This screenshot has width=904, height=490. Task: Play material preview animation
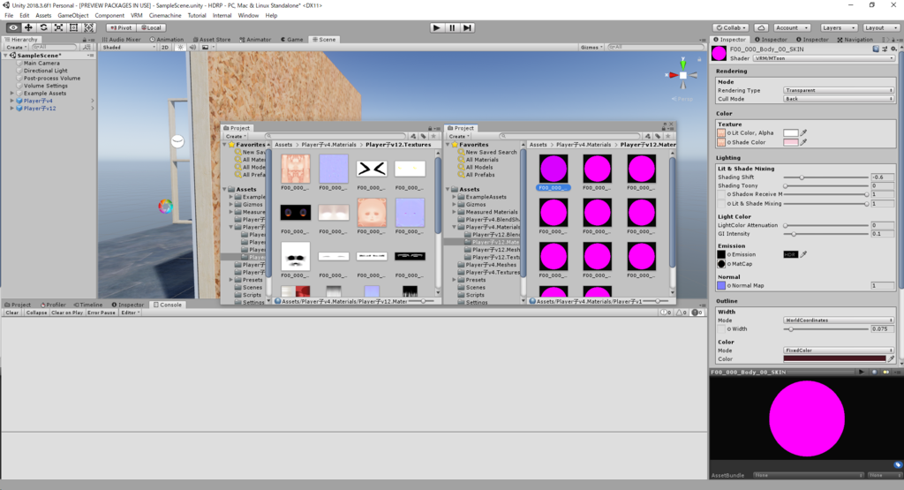862,372
